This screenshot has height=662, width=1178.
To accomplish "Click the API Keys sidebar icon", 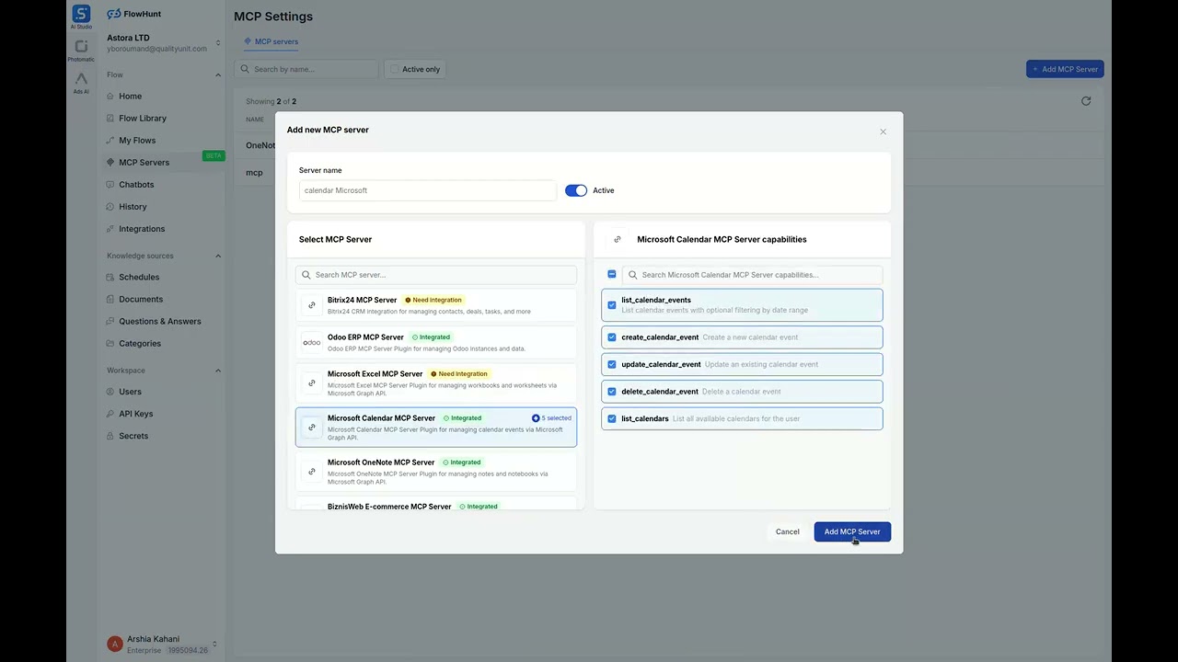I will [x=110, y=414].
